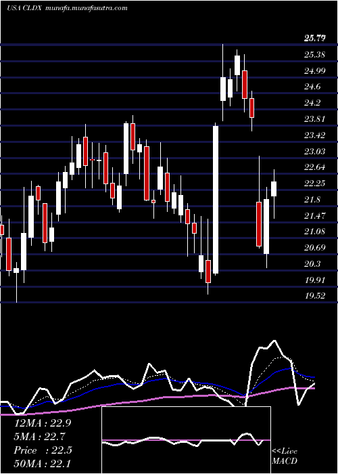Image resolution: width=338 pixels, height=474 pixels.
Task: Click the 23.42 price axis label
Action: point(314,135)
